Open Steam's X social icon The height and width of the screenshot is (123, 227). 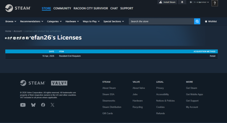53,105
